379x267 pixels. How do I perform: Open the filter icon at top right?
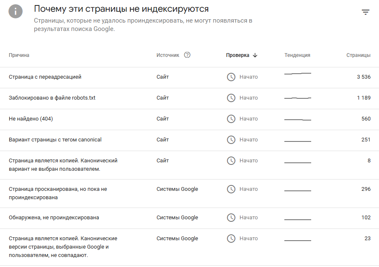(x=366, y=12)
